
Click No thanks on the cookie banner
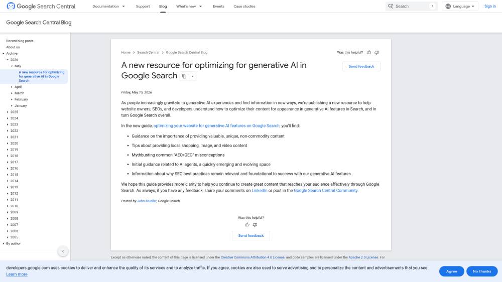(482, 271)
